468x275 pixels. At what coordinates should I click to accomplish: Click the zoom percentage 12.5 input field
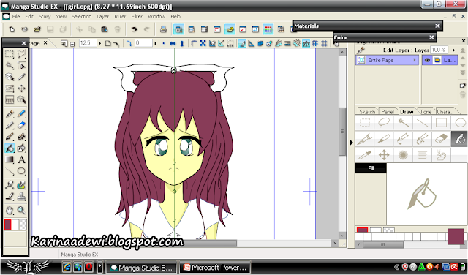[88, 43]
